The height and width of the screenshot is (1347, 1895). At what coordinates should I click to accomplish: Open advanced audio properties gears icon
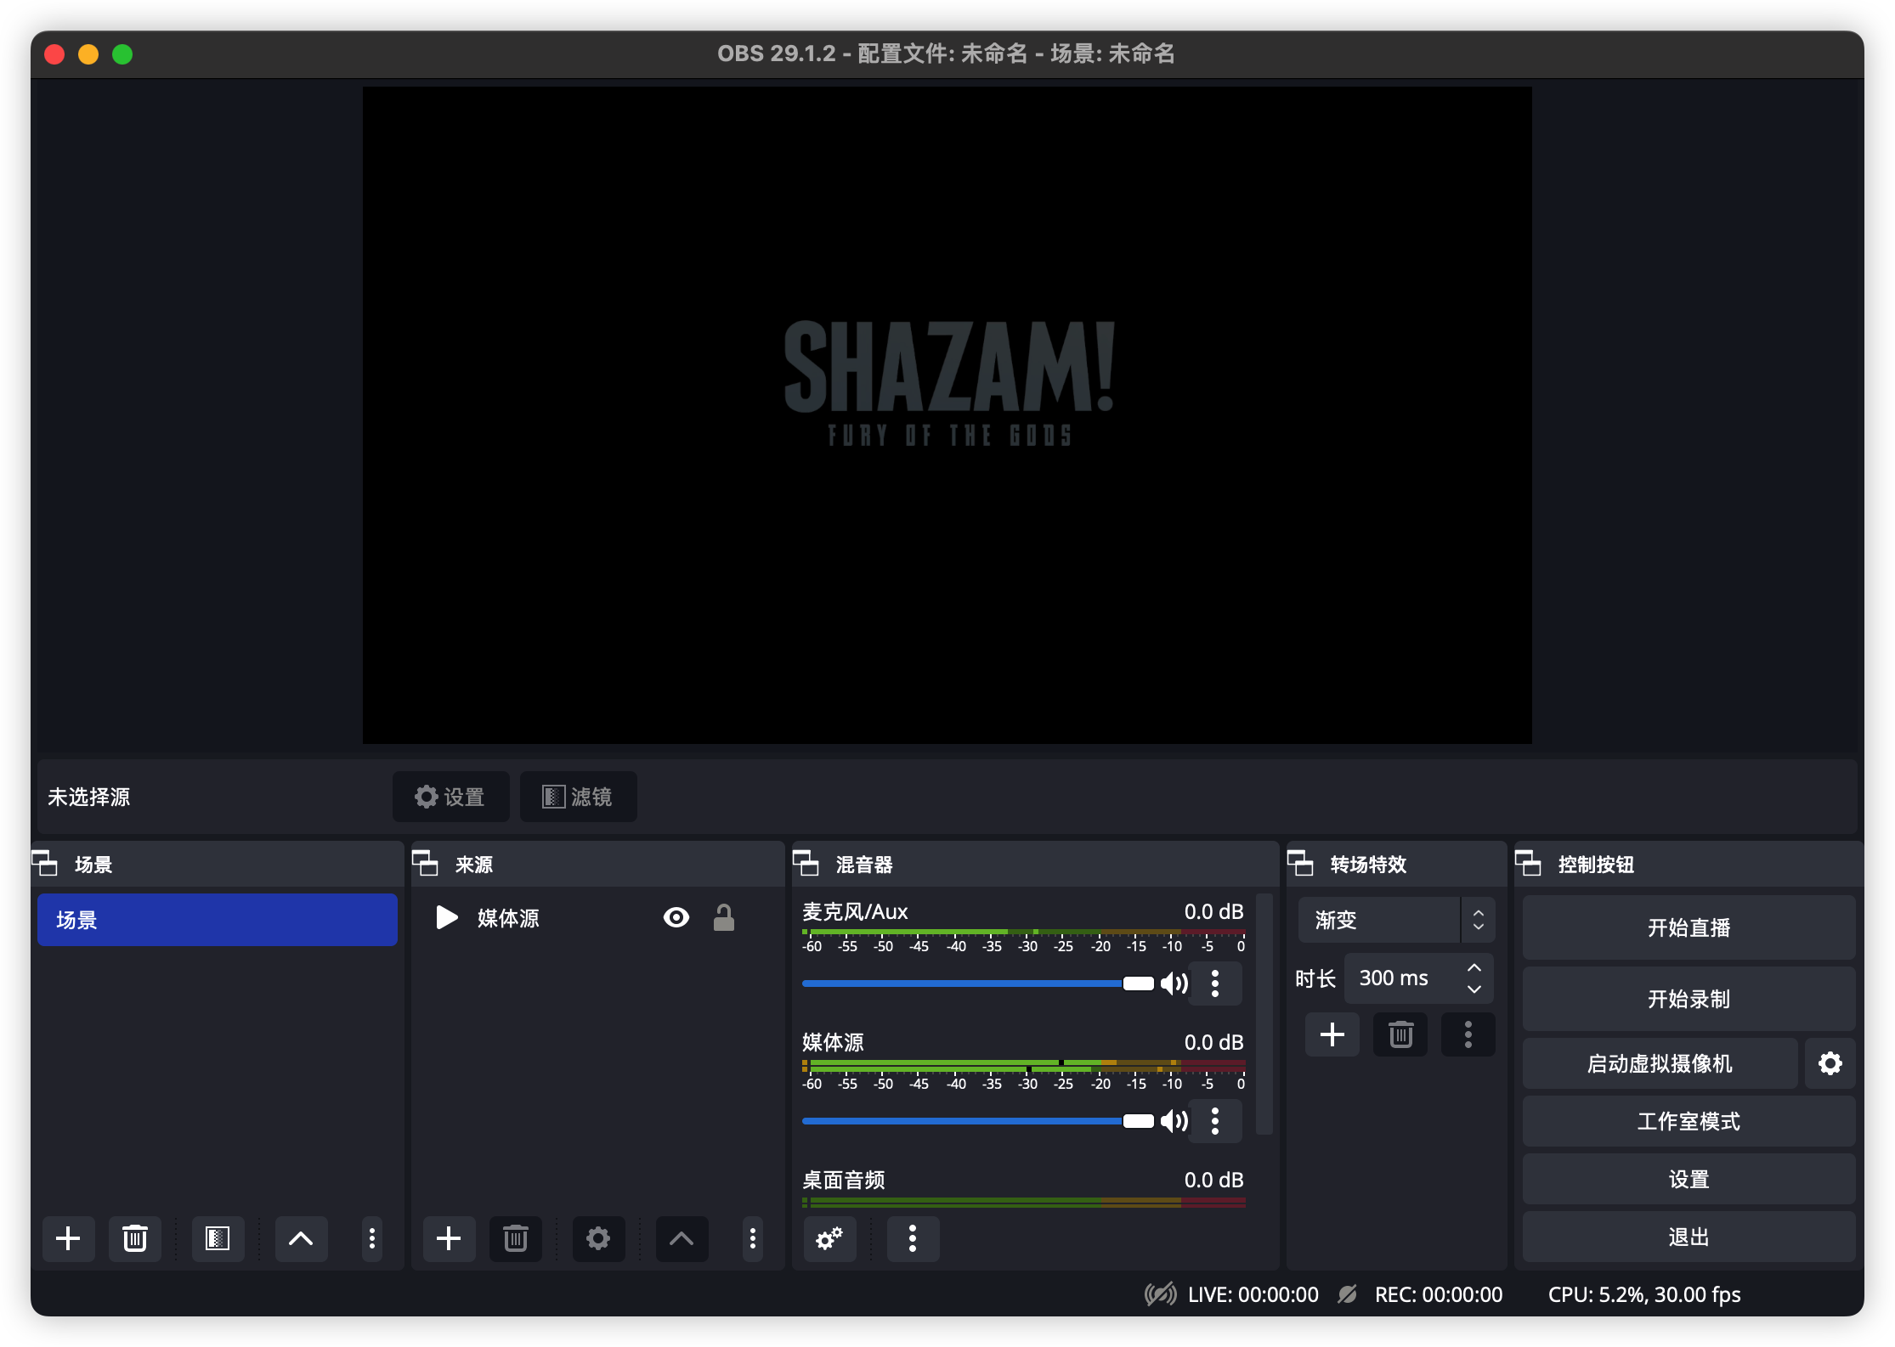829,1238
